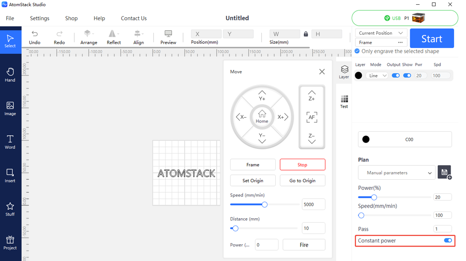Adjust the layer Speed(mm/min) slider handle
Viewport: 466px width, 261px height.
tap(361, 215)
